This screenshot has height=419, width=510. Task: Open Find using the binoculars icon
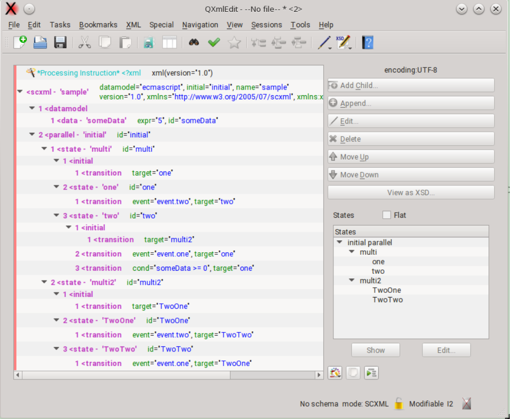pos(194,43)
